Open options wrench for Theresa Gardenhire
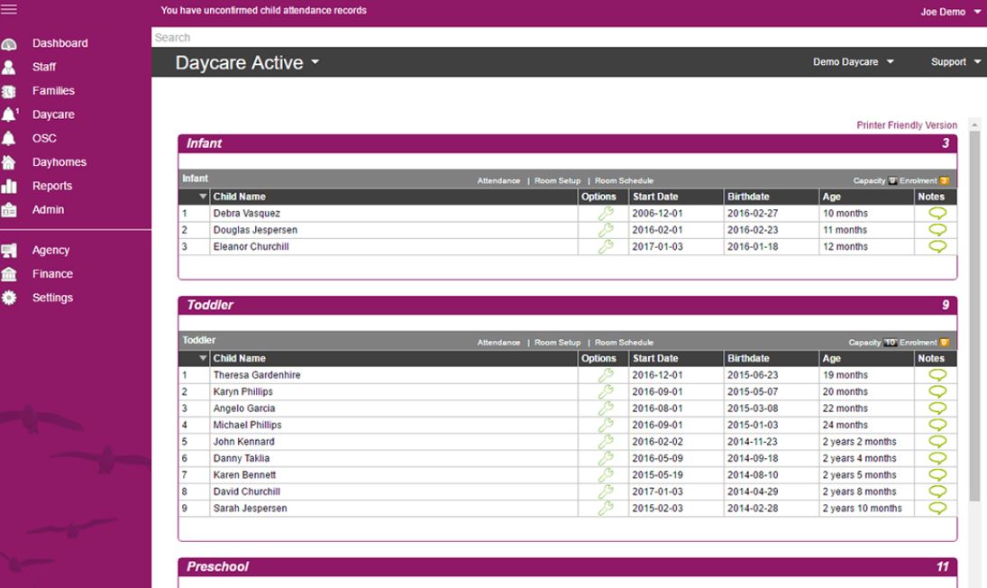The width and height of the screenshot is (987, 588). click(606, 375)
